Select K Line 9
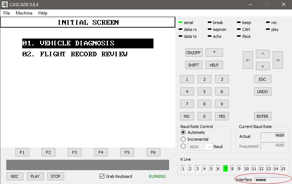The width and height of the screenshot is (292, 184). pos(240,169)
